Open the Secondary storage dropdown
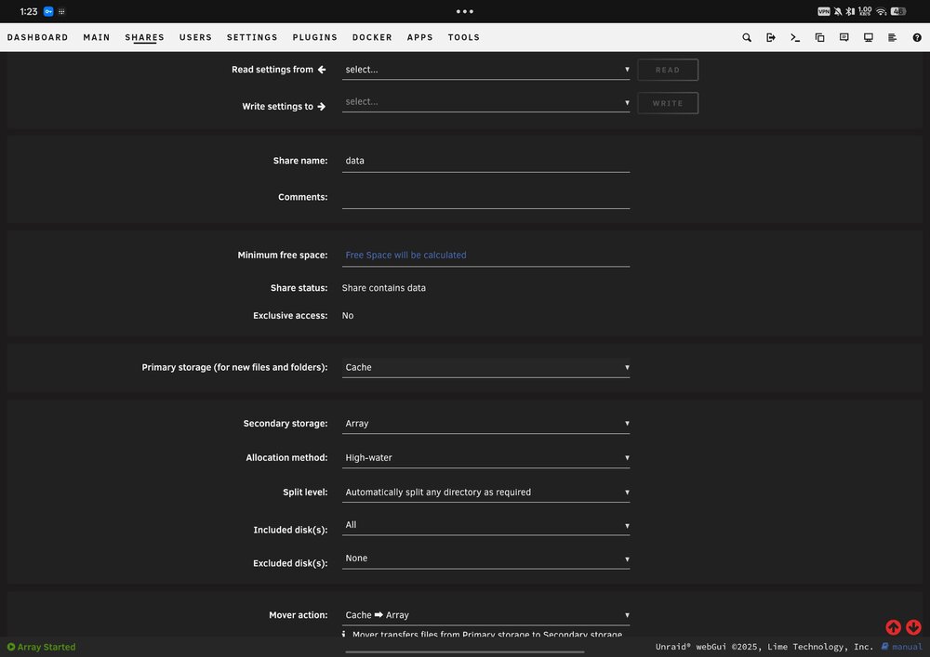This screenshot has width=930, height=657. tap(485, 424)
